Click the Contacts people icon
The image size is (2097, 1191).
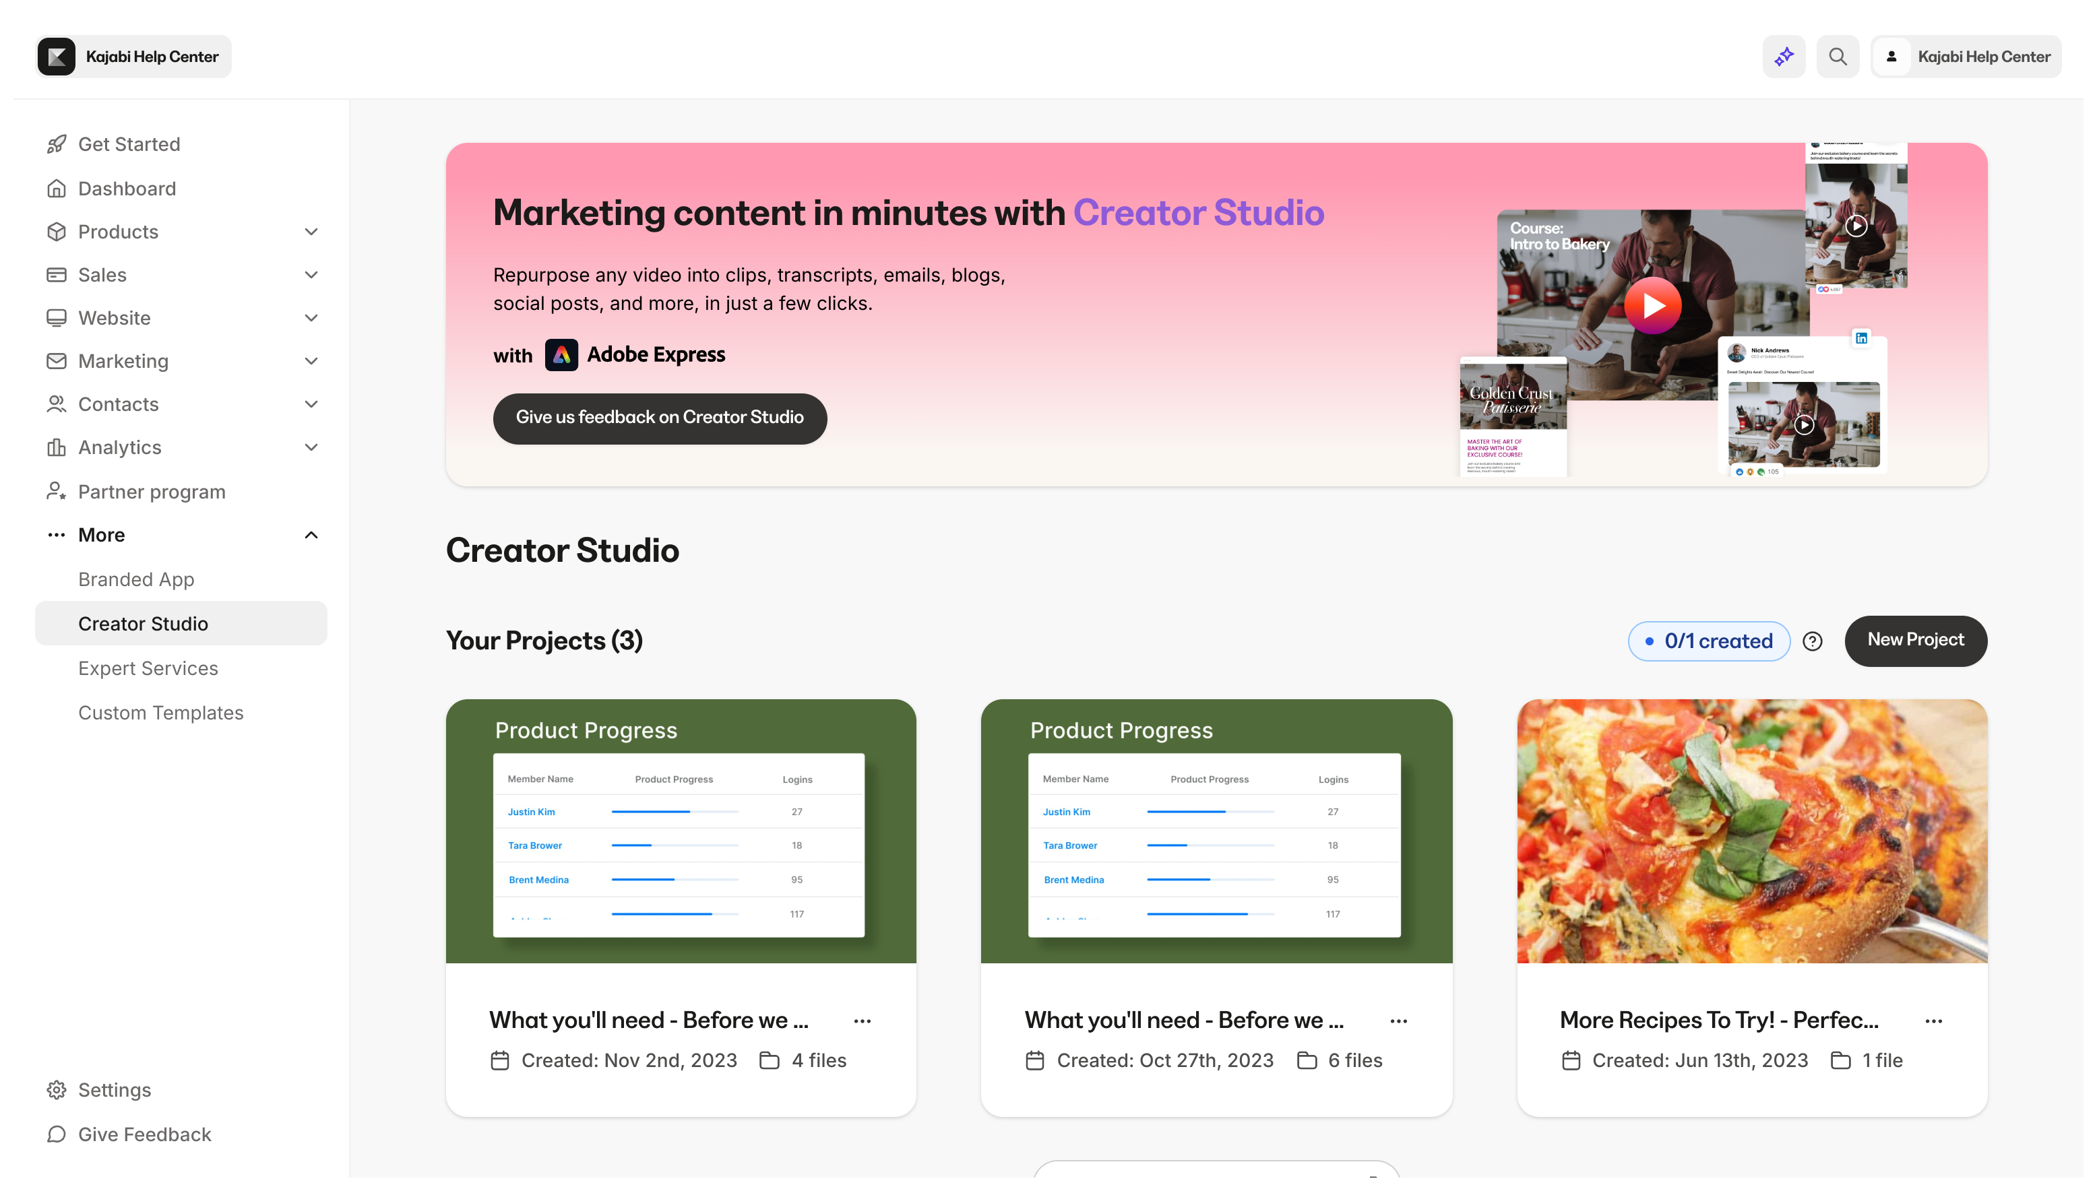click(x=57, y=404)
